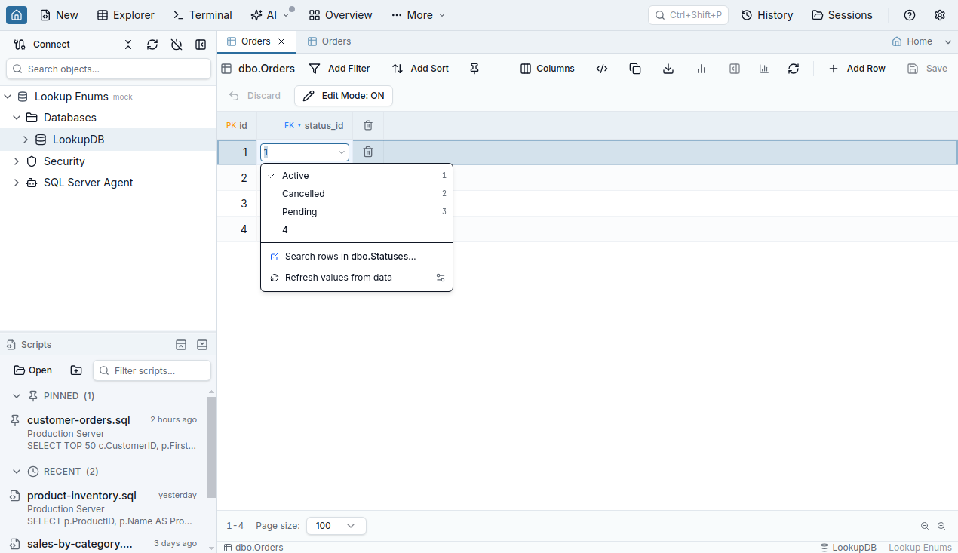Screen dimensions: 958x553
Task: Open customer-orders.sql script
Action: [103, 432]
